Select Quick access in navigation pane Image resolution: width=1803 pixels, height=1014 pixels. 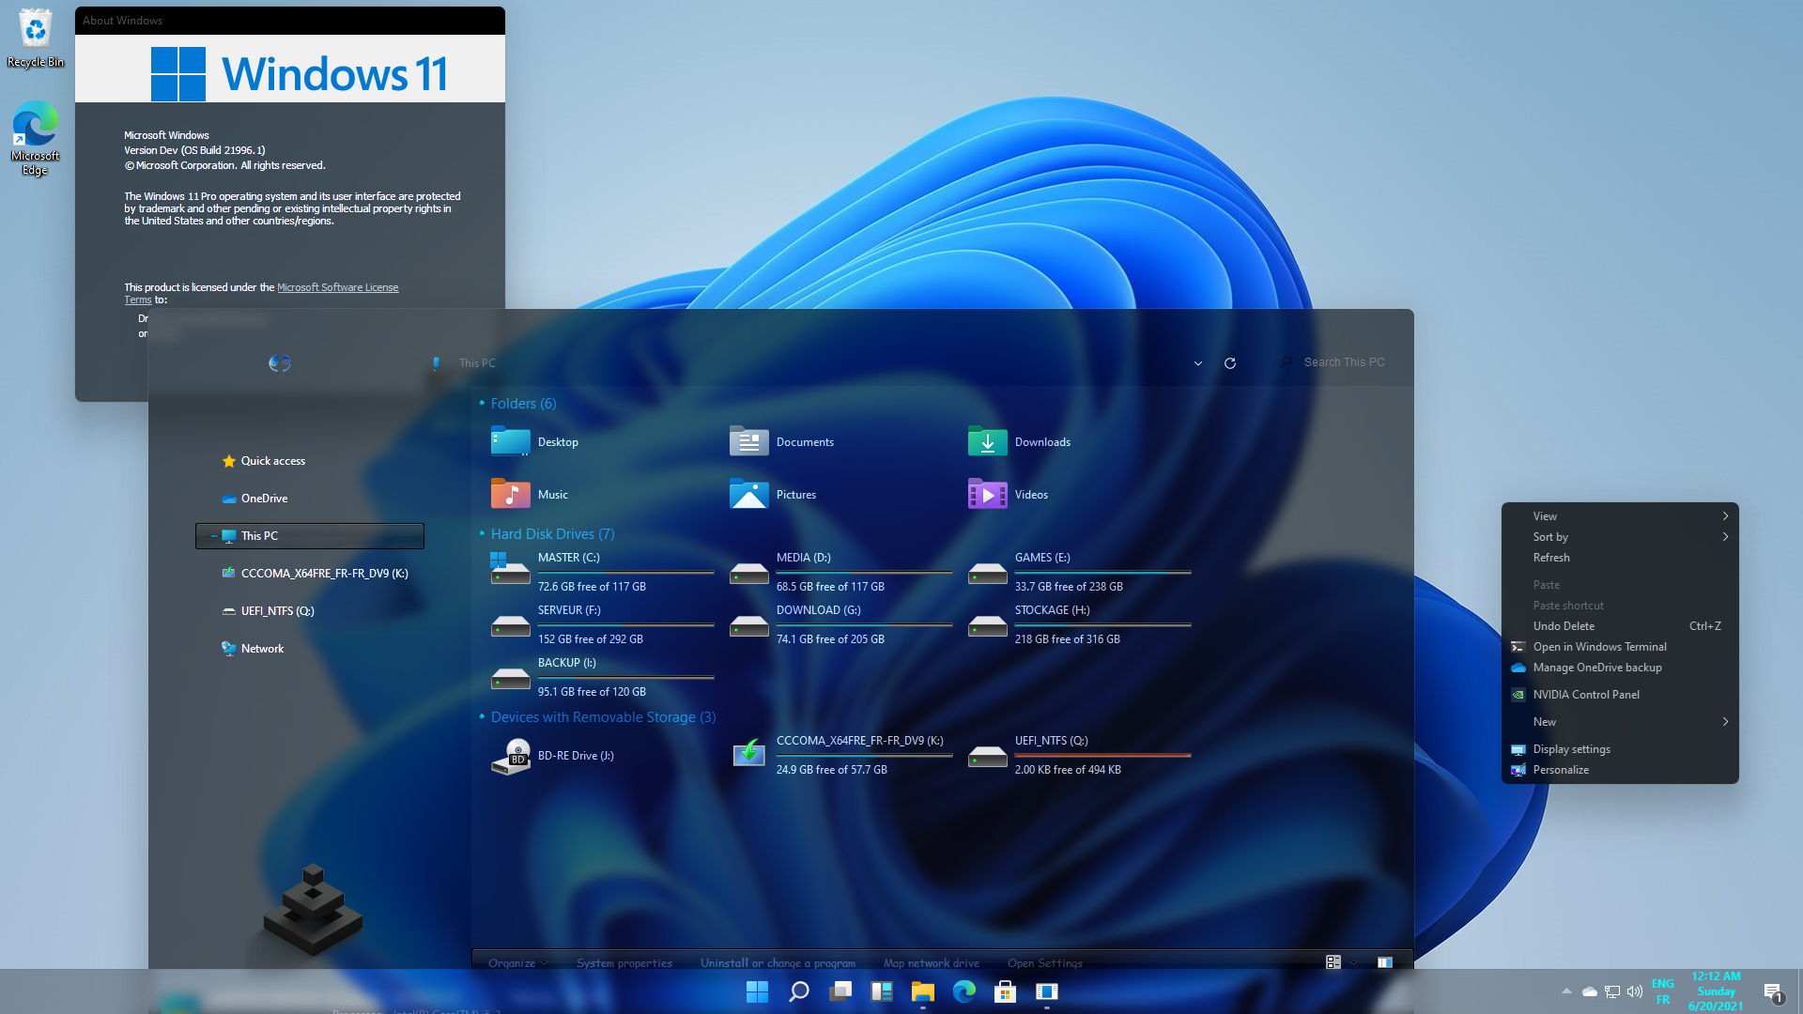(x=264, y=461)
